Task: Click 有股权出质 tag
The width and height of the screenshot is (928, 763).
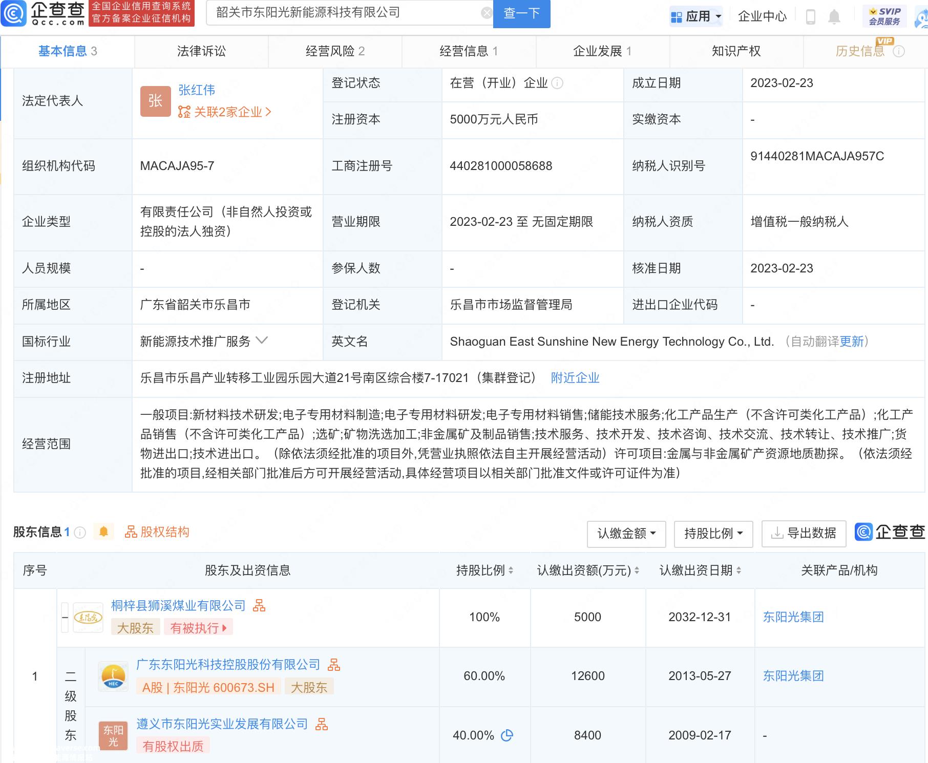Action: coord(173,746)
